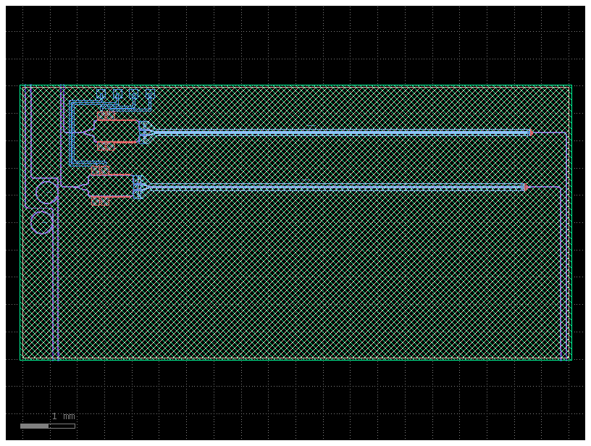Viewport: 591px width, 446px height.
Task: Click red marker at lower line's right end
Action: coord(525,188)
